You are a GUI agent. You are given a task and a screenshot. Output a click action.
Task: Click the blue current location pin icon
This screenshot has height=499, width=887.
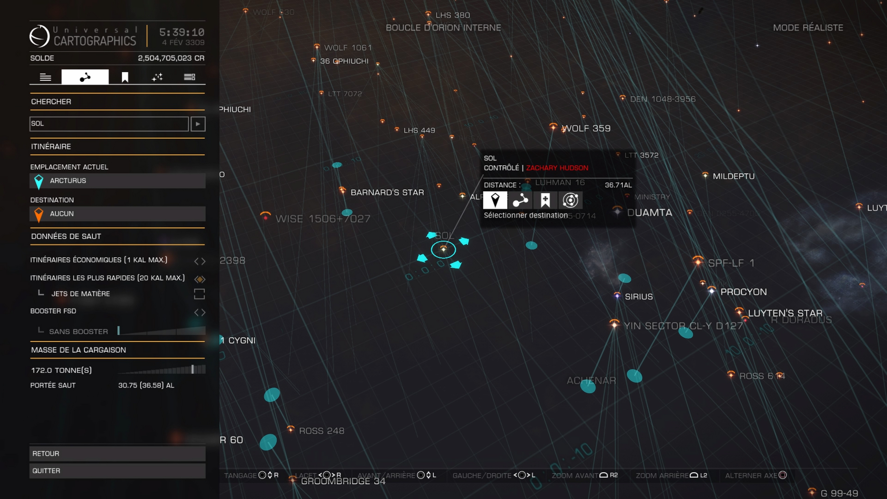pos(39,182)
